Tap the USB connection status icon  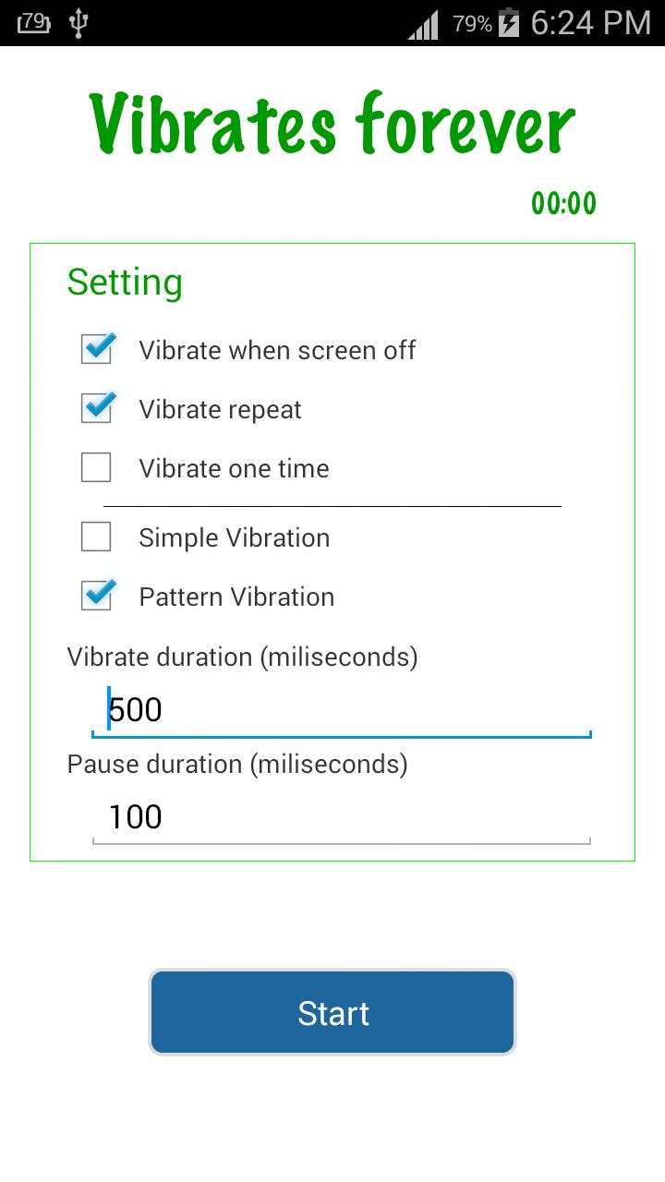point(79,23)
